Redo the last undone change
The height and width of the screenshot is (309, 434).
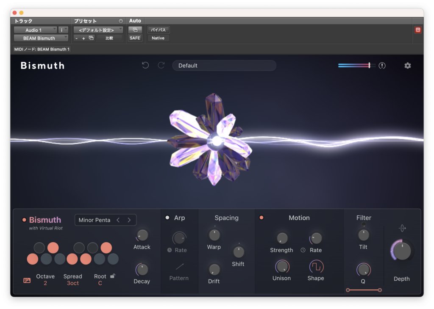click(161, 65)
